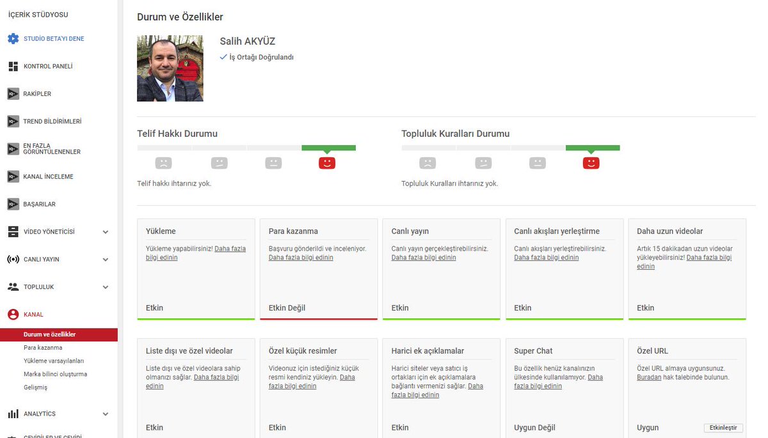Open Daha fazla bilgi link in Para kazanma card
This screenshot has width=768, height=438.
click(301, 258)
